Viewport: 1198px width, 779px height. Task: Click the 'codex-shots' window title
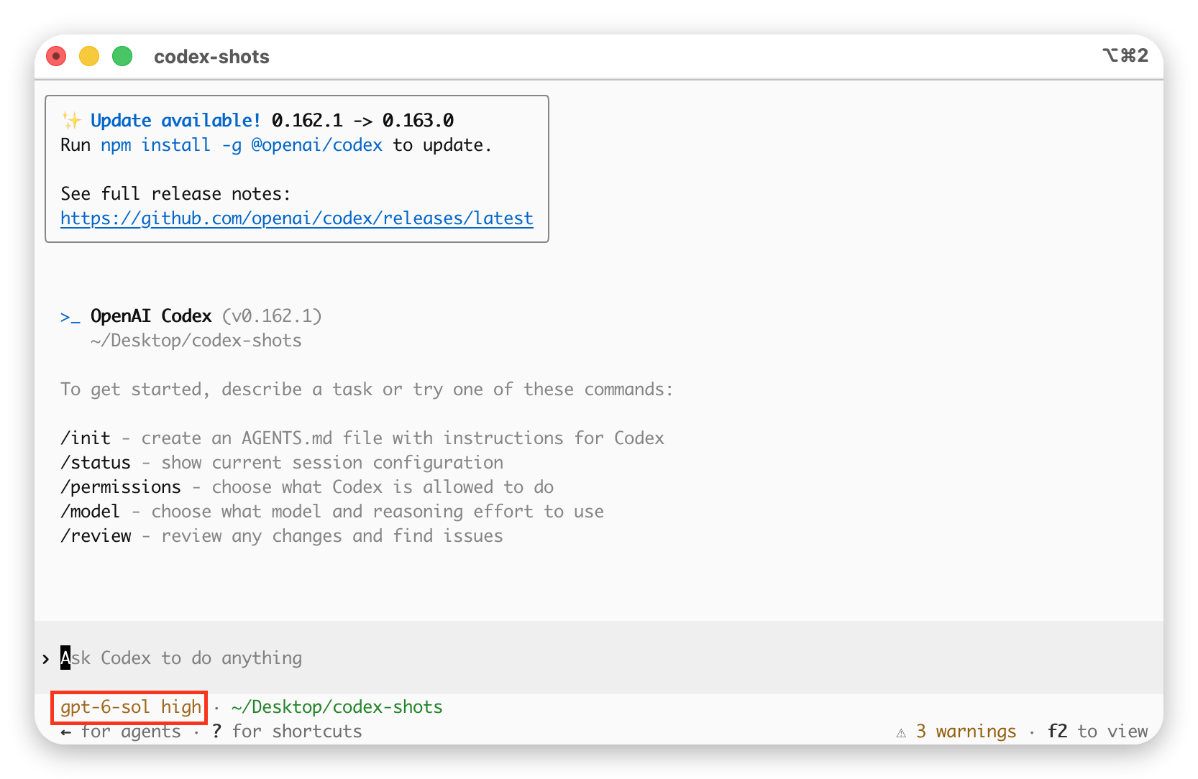click(211, 57)
